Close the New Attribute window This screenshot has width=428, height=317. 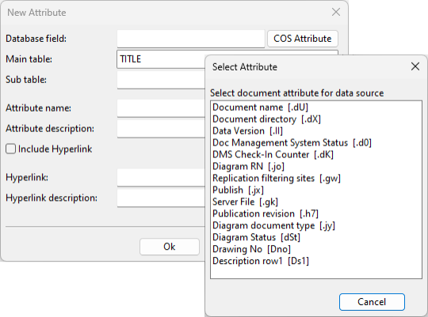click(x=336, y=12)
